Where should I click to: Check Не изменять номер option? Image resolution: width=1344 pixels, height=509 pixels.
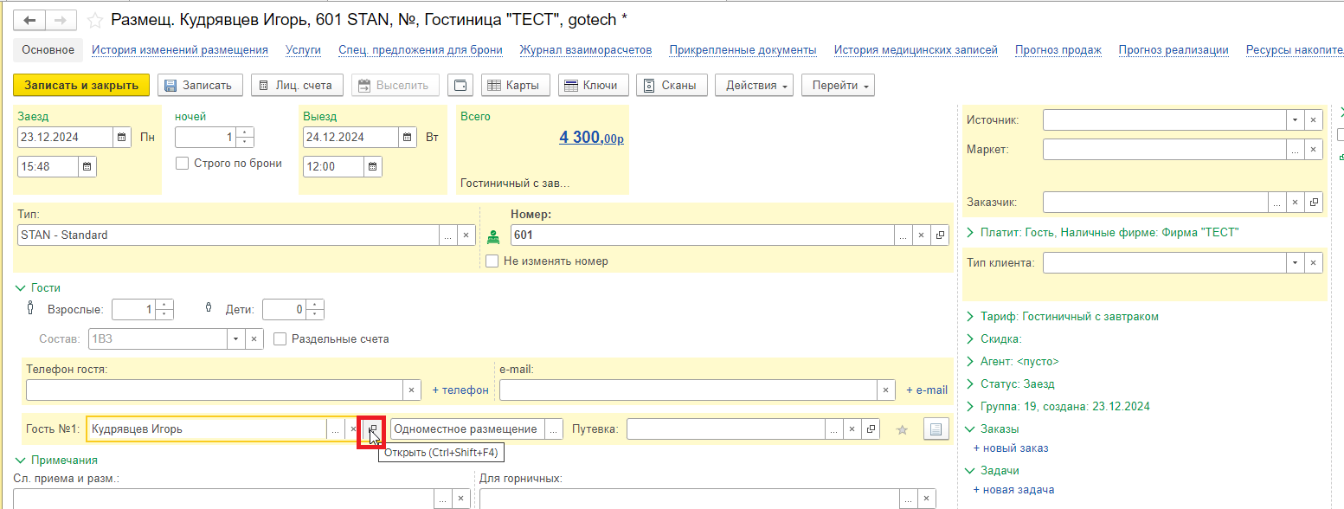(x=492, y=261)
